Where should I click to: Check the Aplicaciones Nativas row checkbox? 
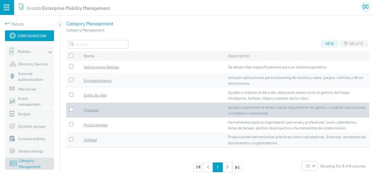click(x=71, y=67)
